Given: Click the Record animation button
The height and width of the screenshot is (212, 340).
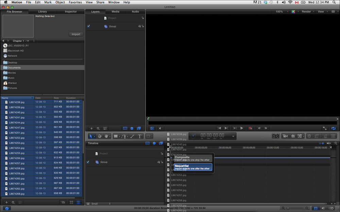Looking at the screenshot, I should click(250, 128).
